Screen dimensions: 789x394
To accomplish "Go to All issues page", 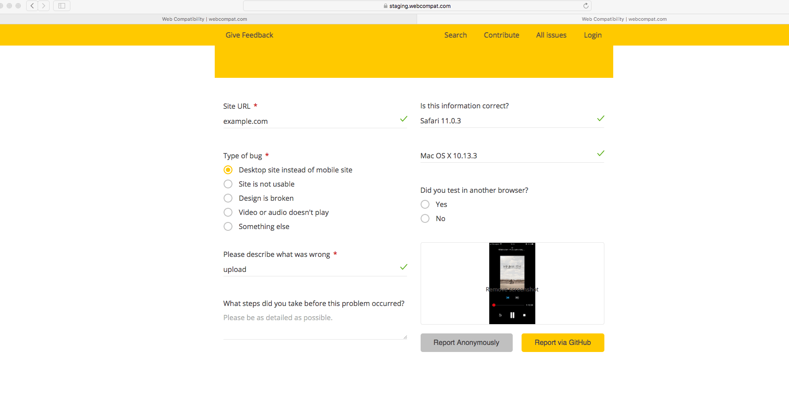I will click(551, 35).
